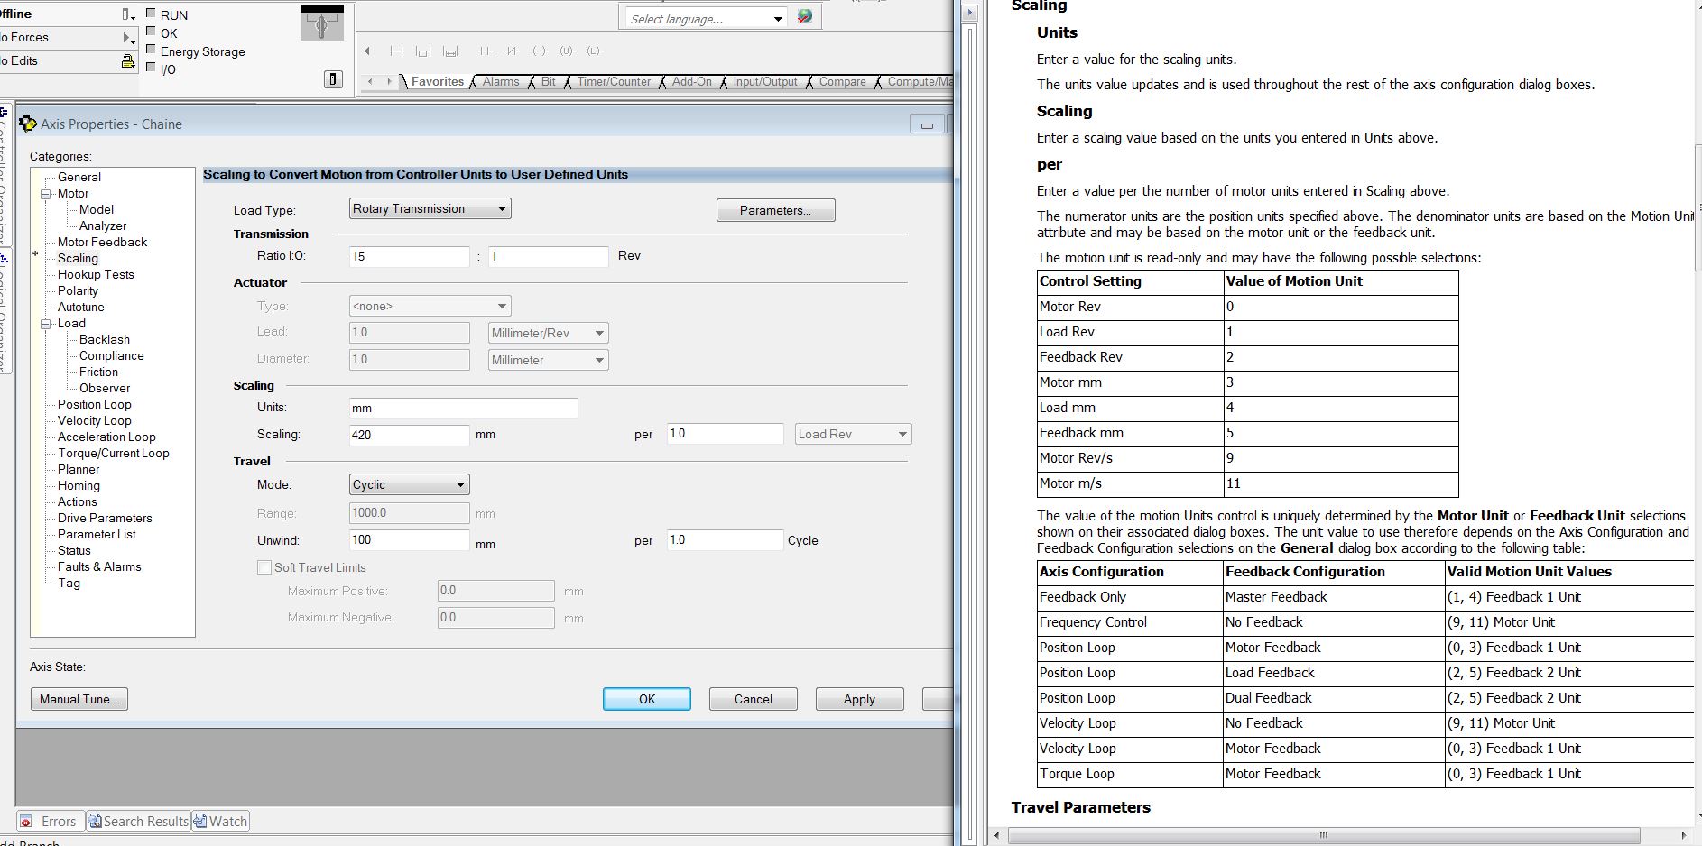
Task: Click the Scaling value input field
Action: (x=409, y=435)
